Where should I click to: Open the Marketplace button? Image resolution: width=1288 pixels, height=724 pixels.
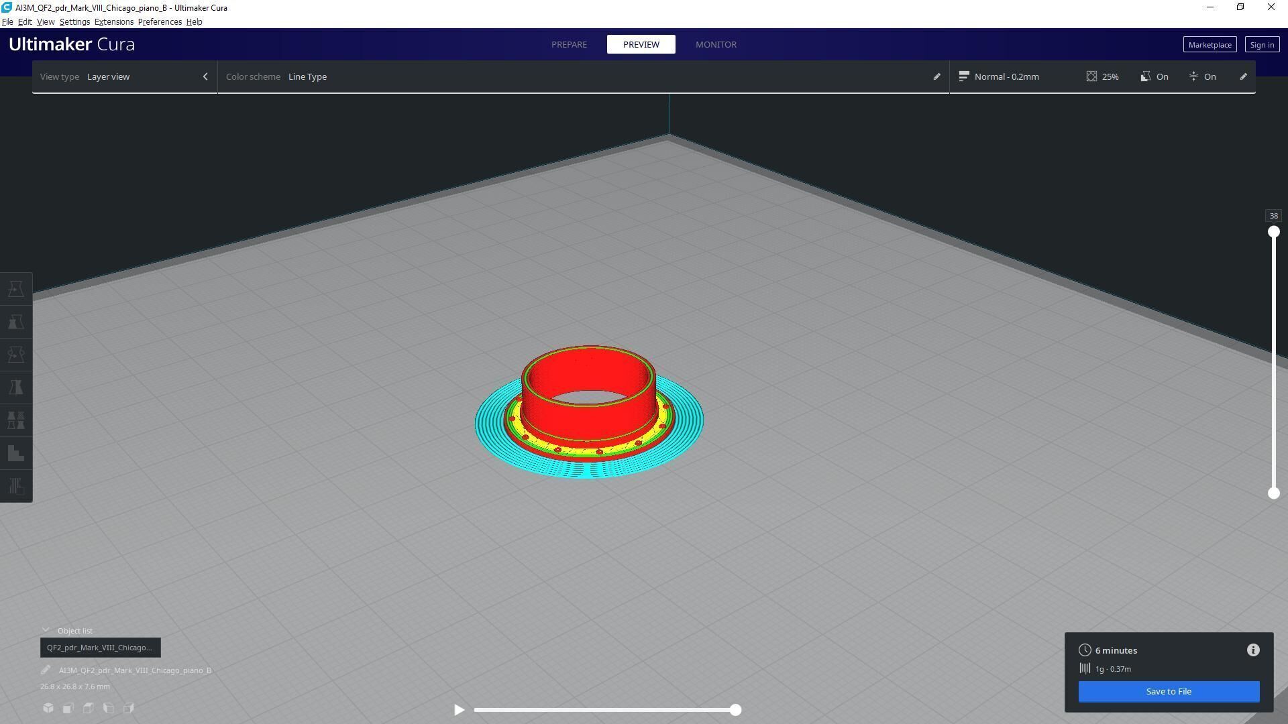(1209, 45)
